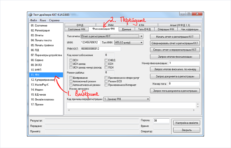Open the Файл menu
This screenshot has height=148, width=231.
click(33, 21)
